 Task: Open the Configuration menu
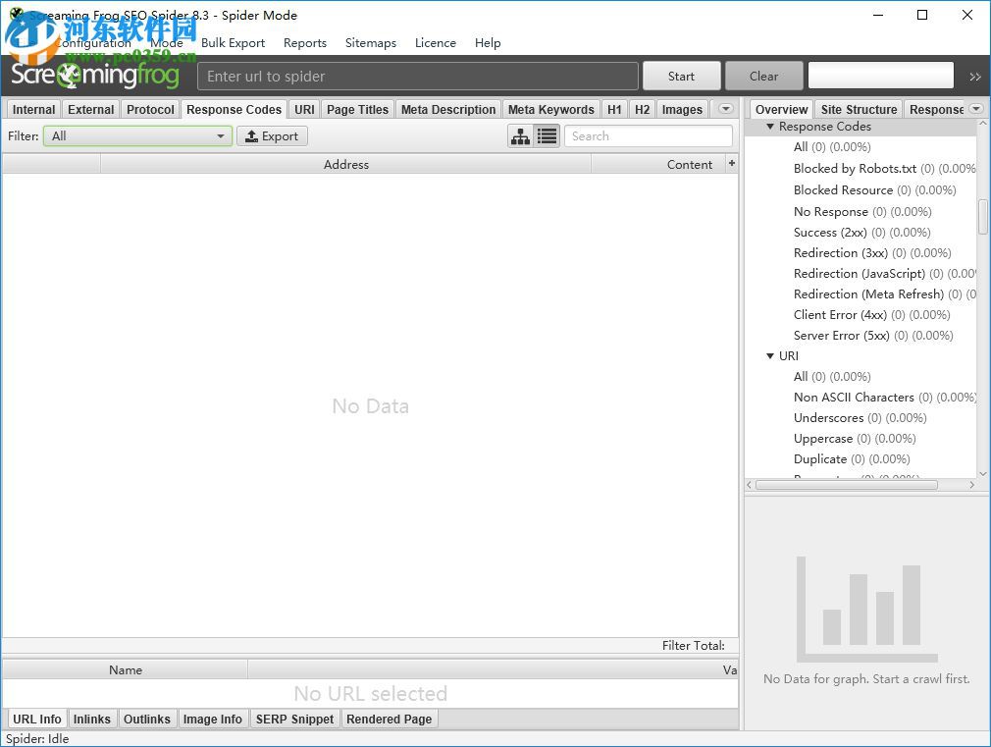pos(93,43)
